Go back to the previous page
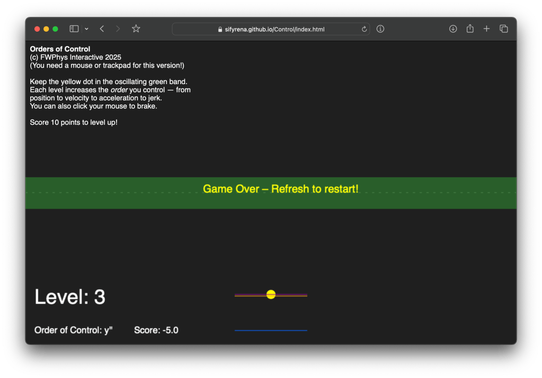The image size is (542, 378). 102,29
